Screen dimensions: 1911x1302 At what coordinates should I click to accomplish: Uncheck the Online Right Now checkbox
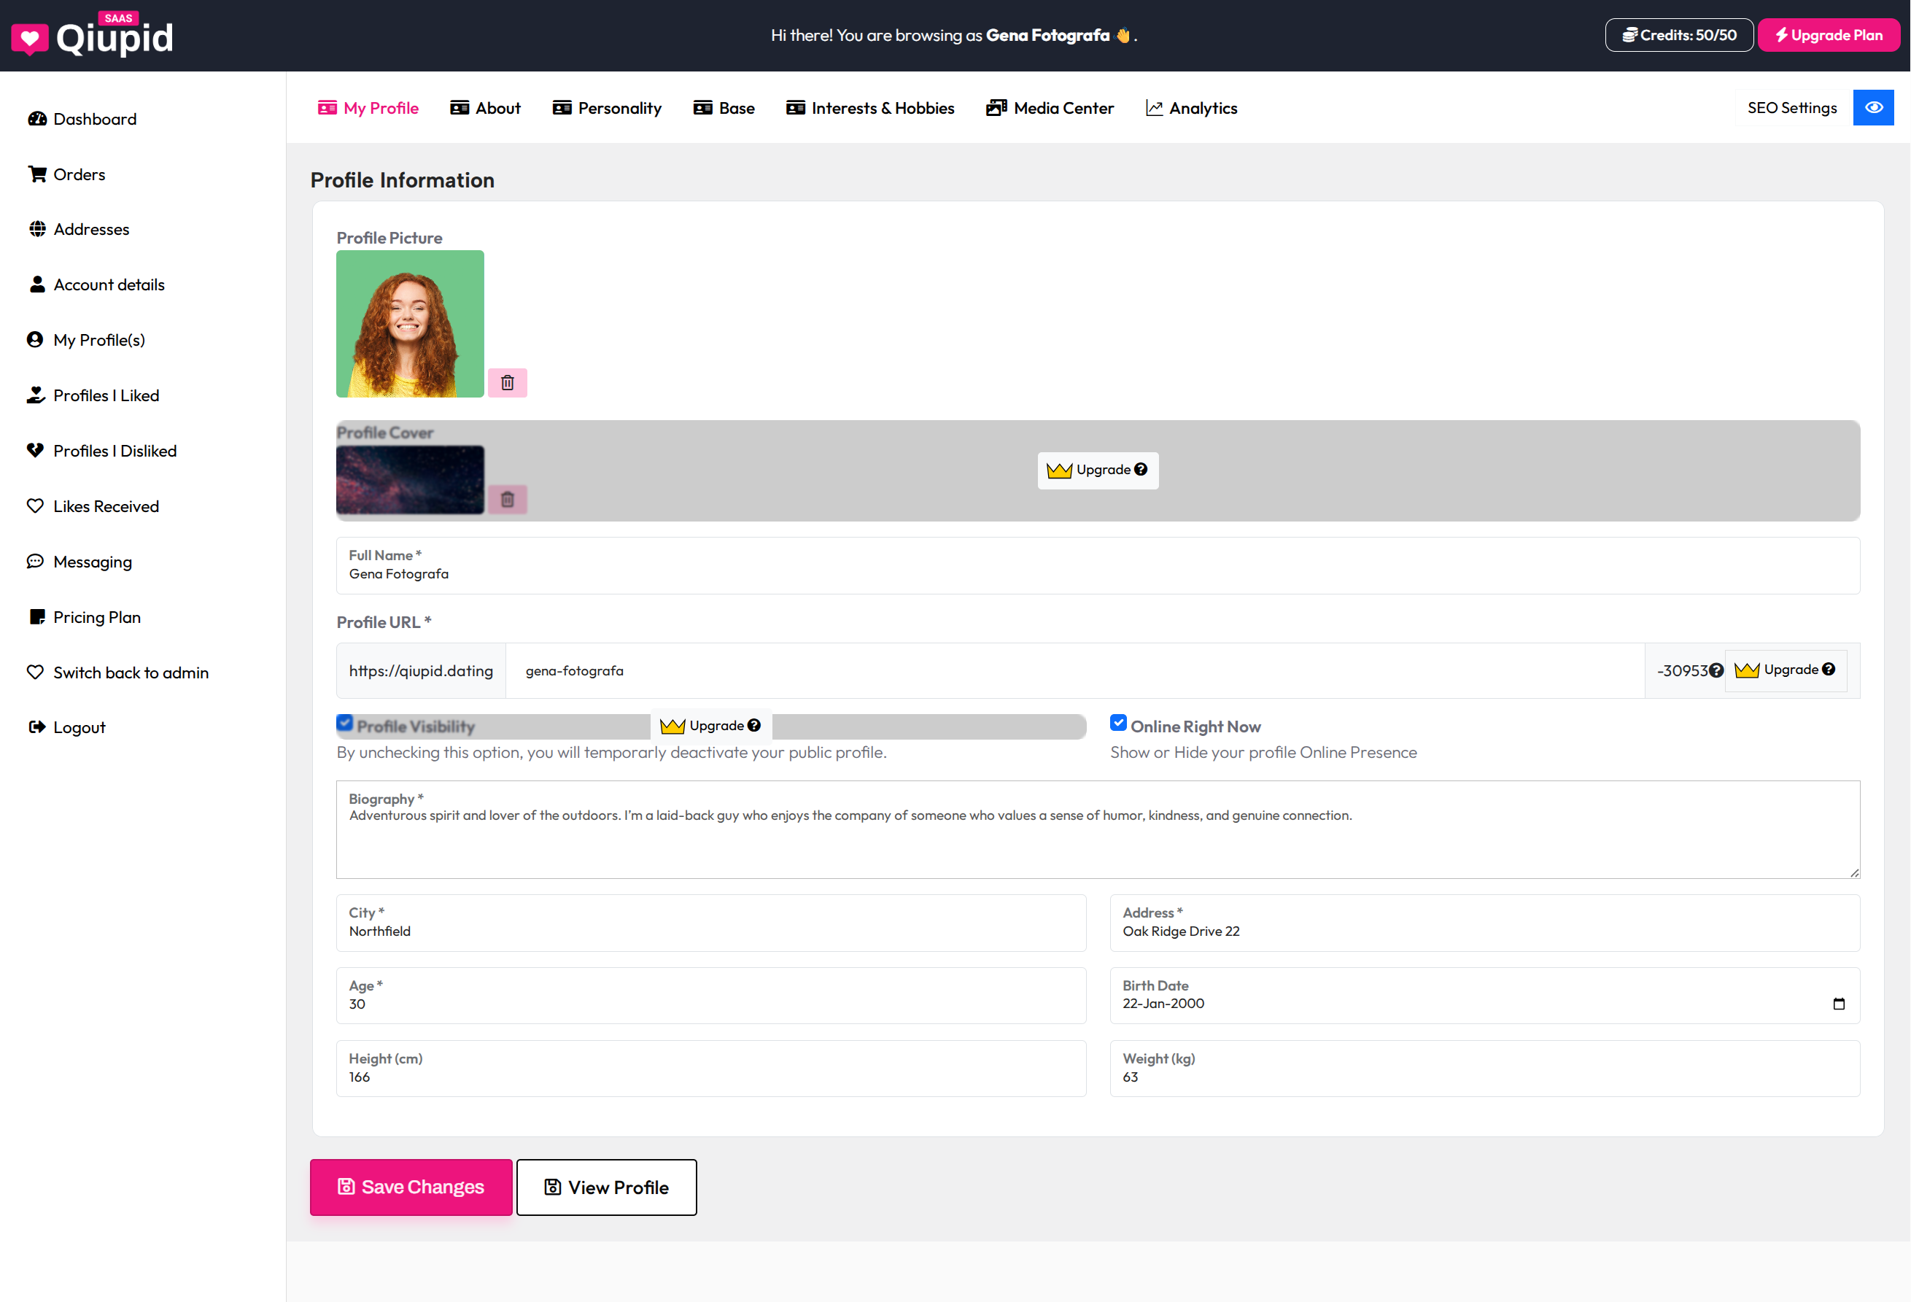click(1117, 723)
